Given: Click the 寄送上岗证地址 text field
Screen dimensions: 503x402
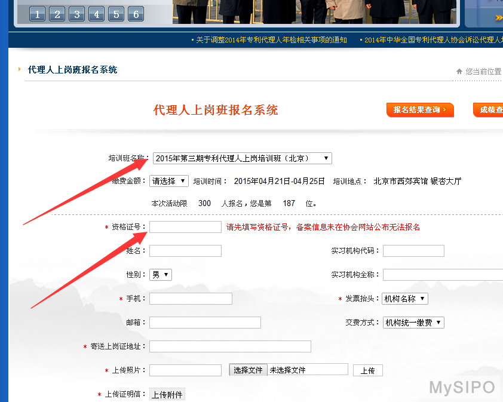Looking at the screenshot, I should click(x=230, y=346).
